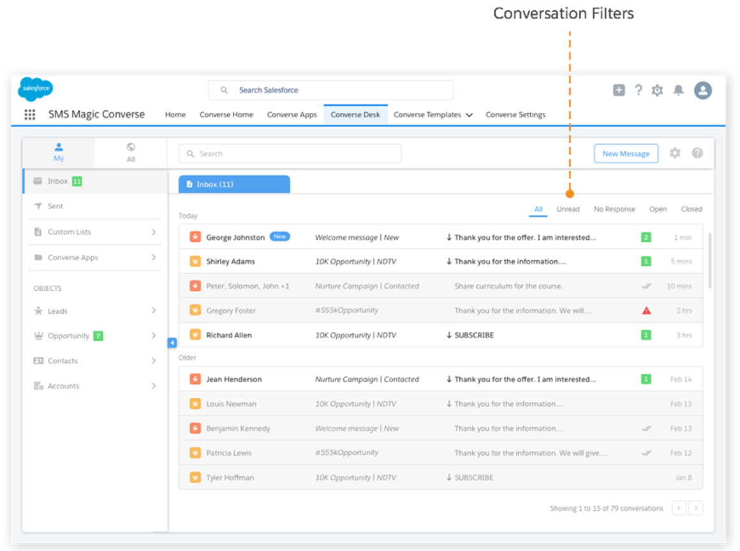Click Converse Desk help icon
This screenshot has height=551, width=740.
point(697,153)
